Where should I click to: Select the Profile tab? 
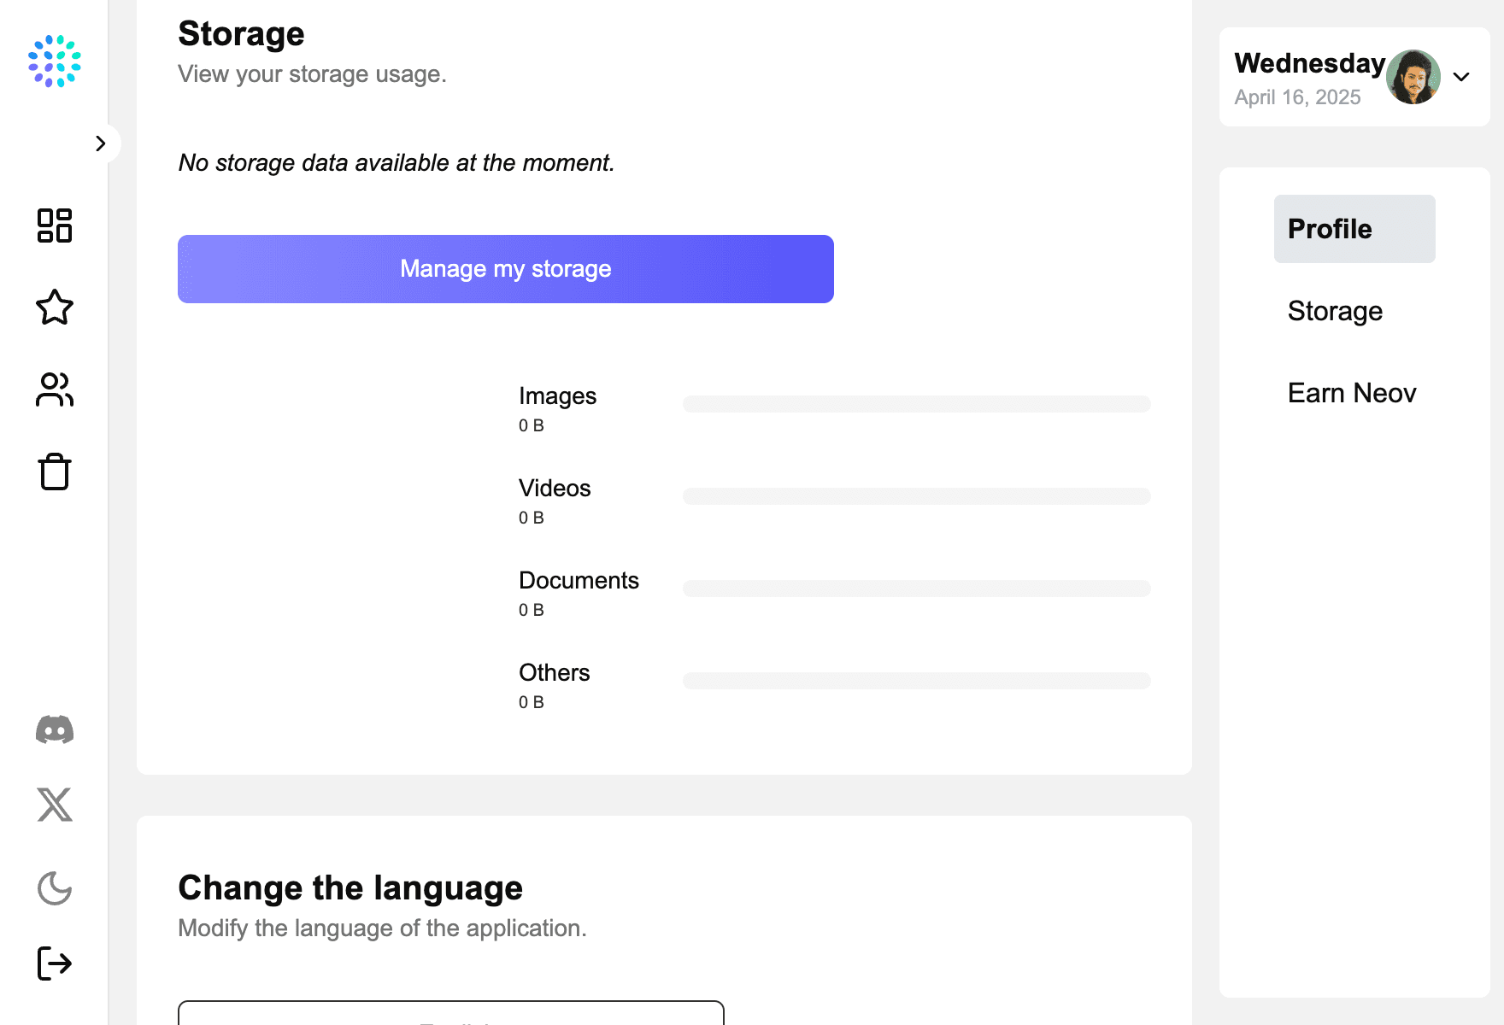[x=1354, y=229]
